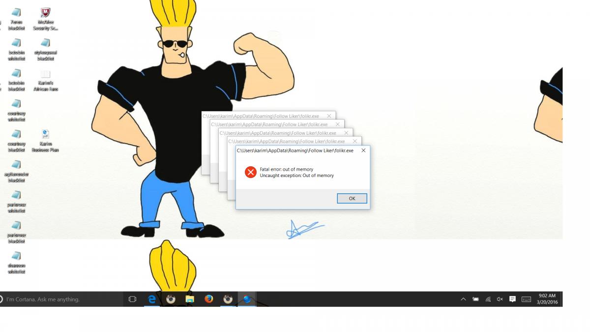Open File Explorer from the taskbar
The width and height of the screenshot is (590, 332).
190,299
